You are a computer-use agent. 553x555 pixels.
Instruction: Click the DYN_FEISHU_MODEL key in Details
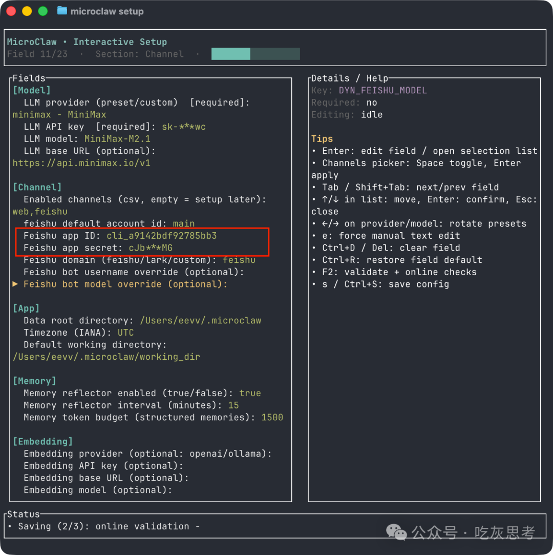[382, 91]
